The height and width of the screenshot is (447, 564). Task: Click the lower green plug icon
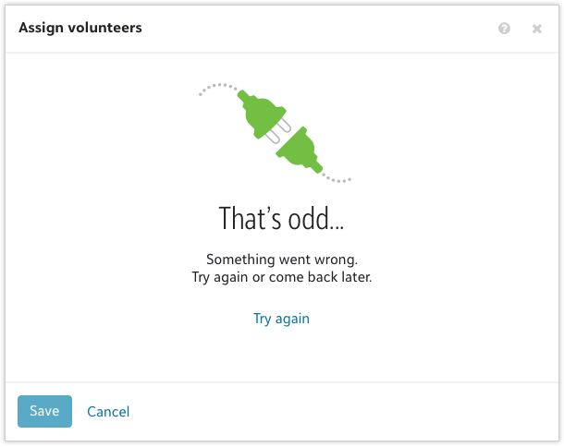[300, 150]
